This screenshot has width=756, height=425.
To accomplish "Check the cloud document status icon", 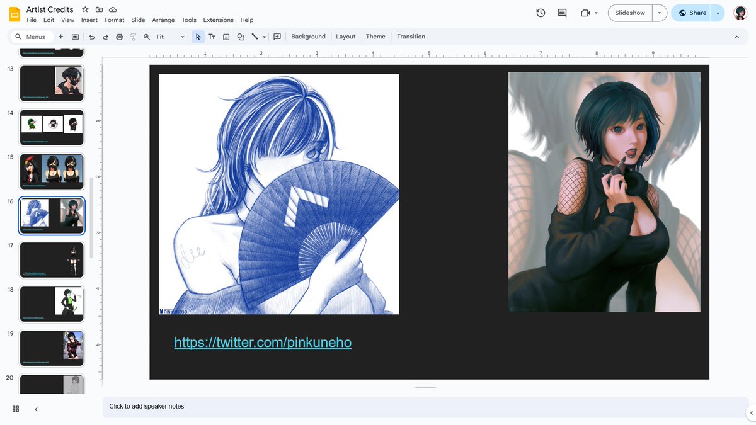I will [113, 9].
